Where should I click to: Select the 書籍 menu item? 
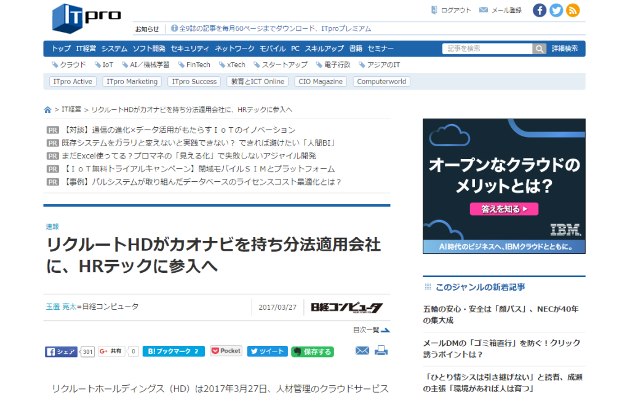click(x=356, y=49)
